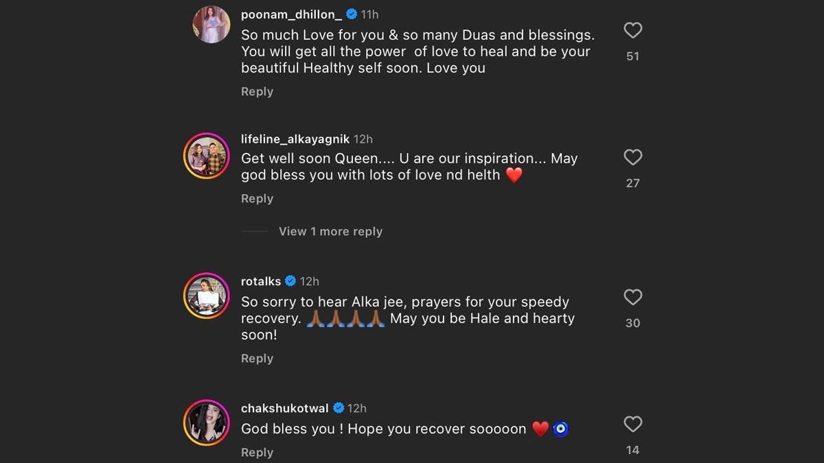The width and height of the screenshot is (824, 463).
Task: Reply to rotalks' comment
Action: 257,359
